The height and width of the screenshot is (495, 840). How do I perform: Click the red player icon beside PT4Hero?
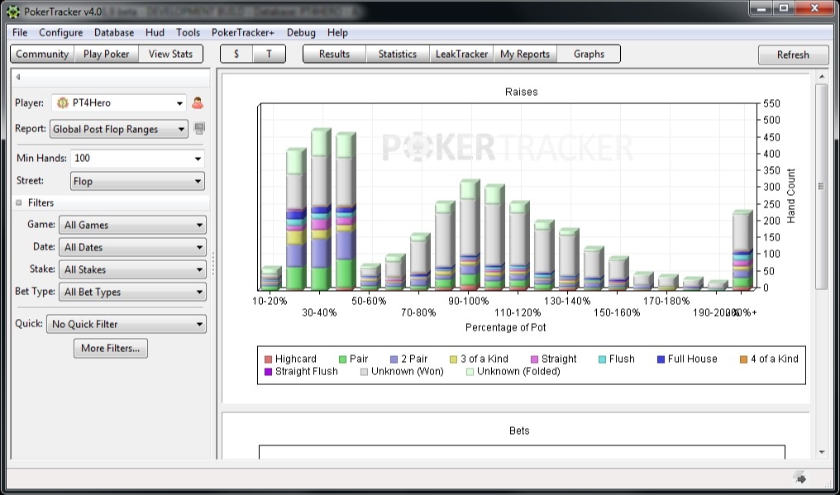(x=198, y=102)
